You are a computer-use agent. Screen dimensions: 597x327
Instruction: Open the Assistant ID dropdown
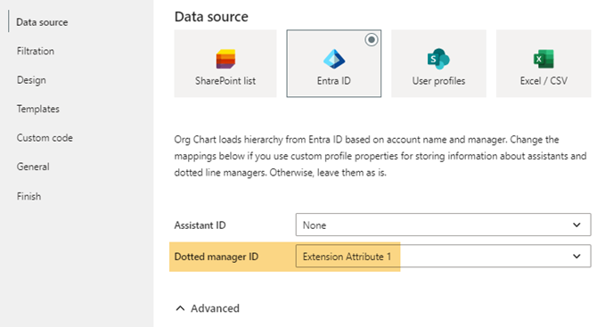[x=443, y=225]
